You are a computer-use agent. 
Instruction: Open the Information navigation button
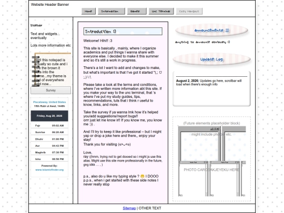(x=111, y=11)
